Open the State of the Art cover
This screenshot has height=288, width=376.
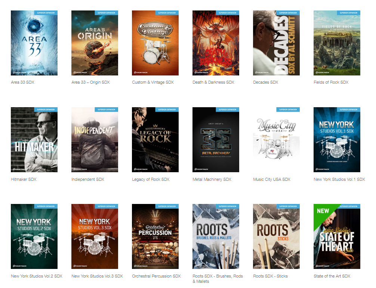(x=337, y=236)
